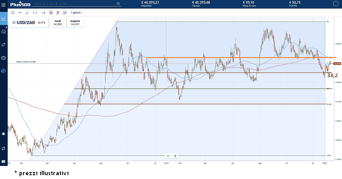Open the hamburger menu next to Plus500
The image size is (342, 179).
4,4
